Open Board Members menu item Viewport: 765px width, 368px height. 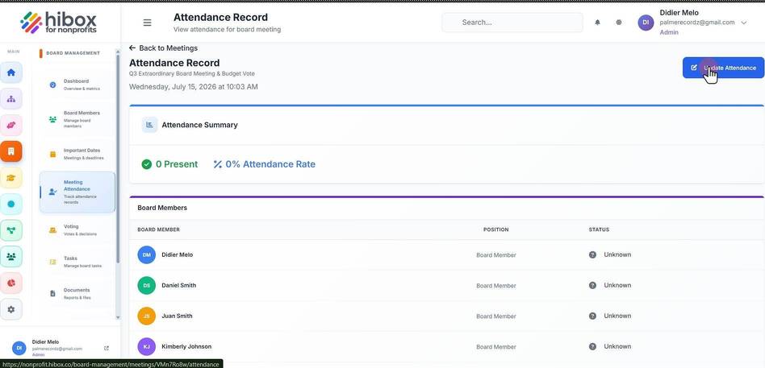[x=77, y=119]
